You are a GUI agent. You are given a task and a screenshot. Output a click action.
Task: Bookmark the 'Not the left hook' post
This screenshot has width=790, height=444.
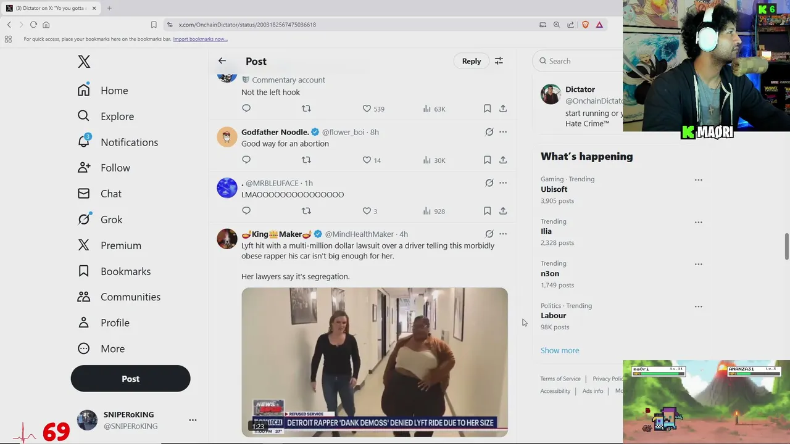[487, 109]
